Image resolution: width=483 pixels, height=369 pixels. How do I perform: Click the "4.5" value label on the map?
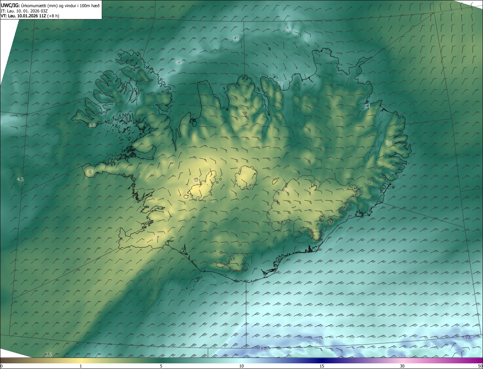(20, 180)
